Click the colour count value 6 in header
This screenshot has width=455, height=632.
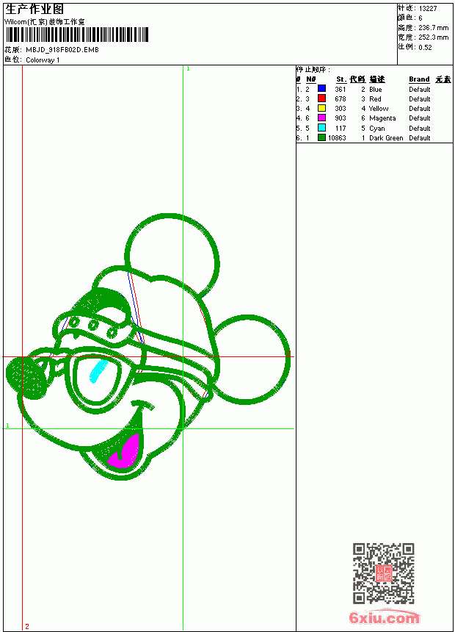(x=421, y=18)
